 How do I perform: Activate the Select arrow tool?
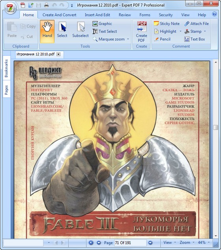pos(62,30)
